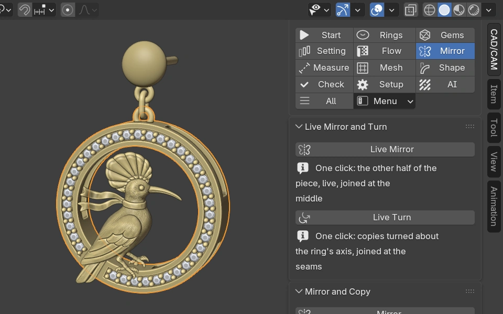Viewport: 503px width, 314px height.
Task: Click the Rings icon in the category grid
Action: [x=363, y=35]
